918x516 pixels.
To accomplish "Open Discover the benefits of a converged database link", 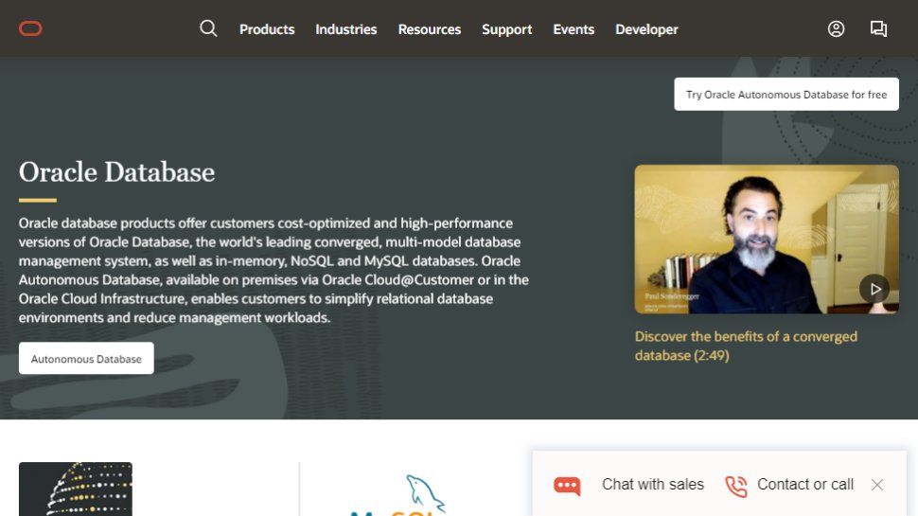I will [x=746, y=346].
